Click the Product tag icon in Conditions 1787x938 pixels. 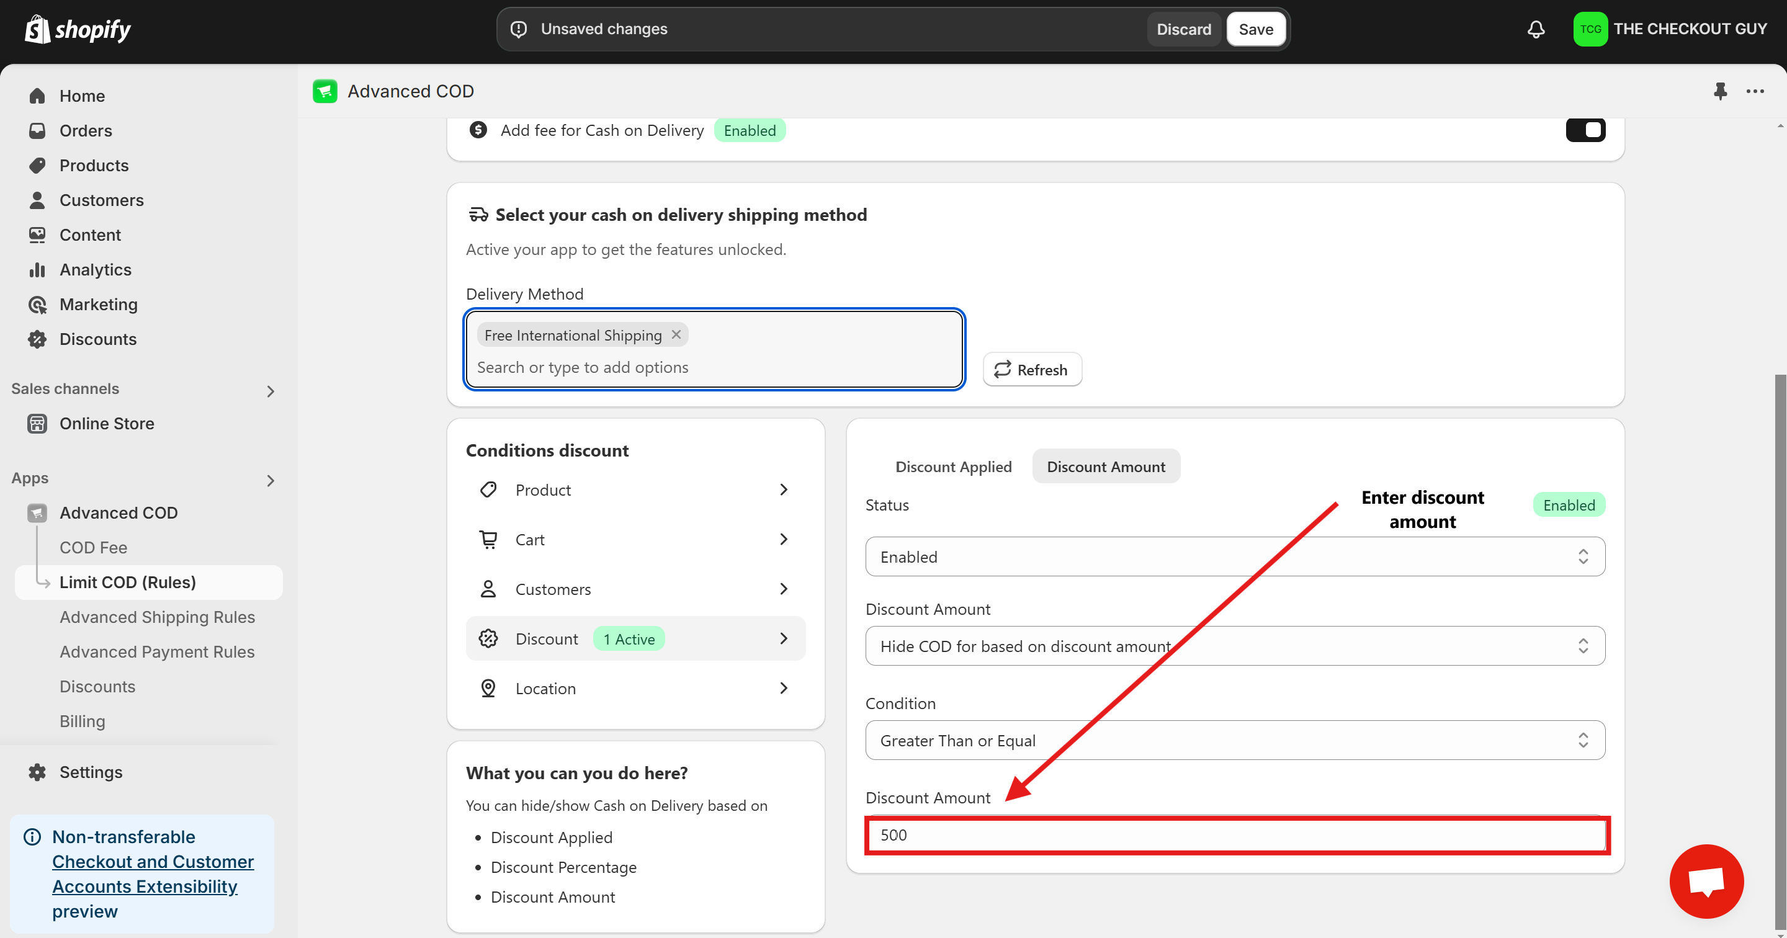(488, 490)
